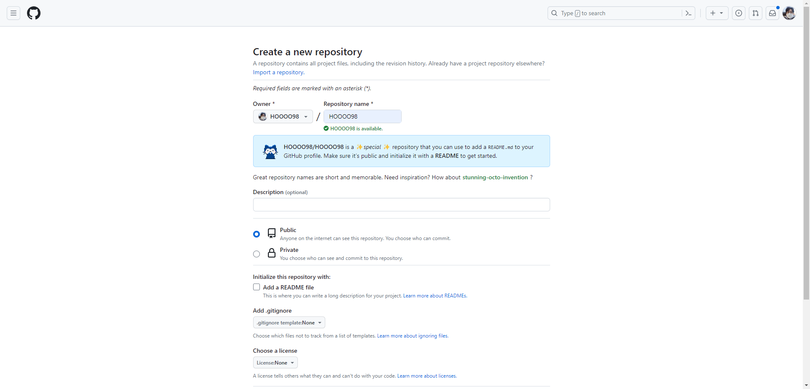Expand the .gitignore template dropdown
Viewport: 810px width, 389px height.
289,323
